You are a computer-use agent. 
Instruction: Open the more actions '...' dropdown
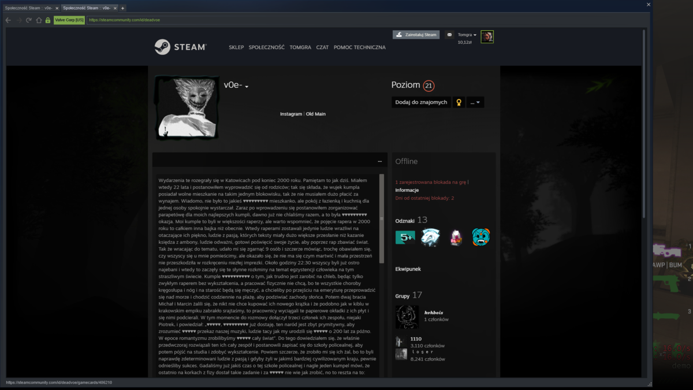coord(475,102)
